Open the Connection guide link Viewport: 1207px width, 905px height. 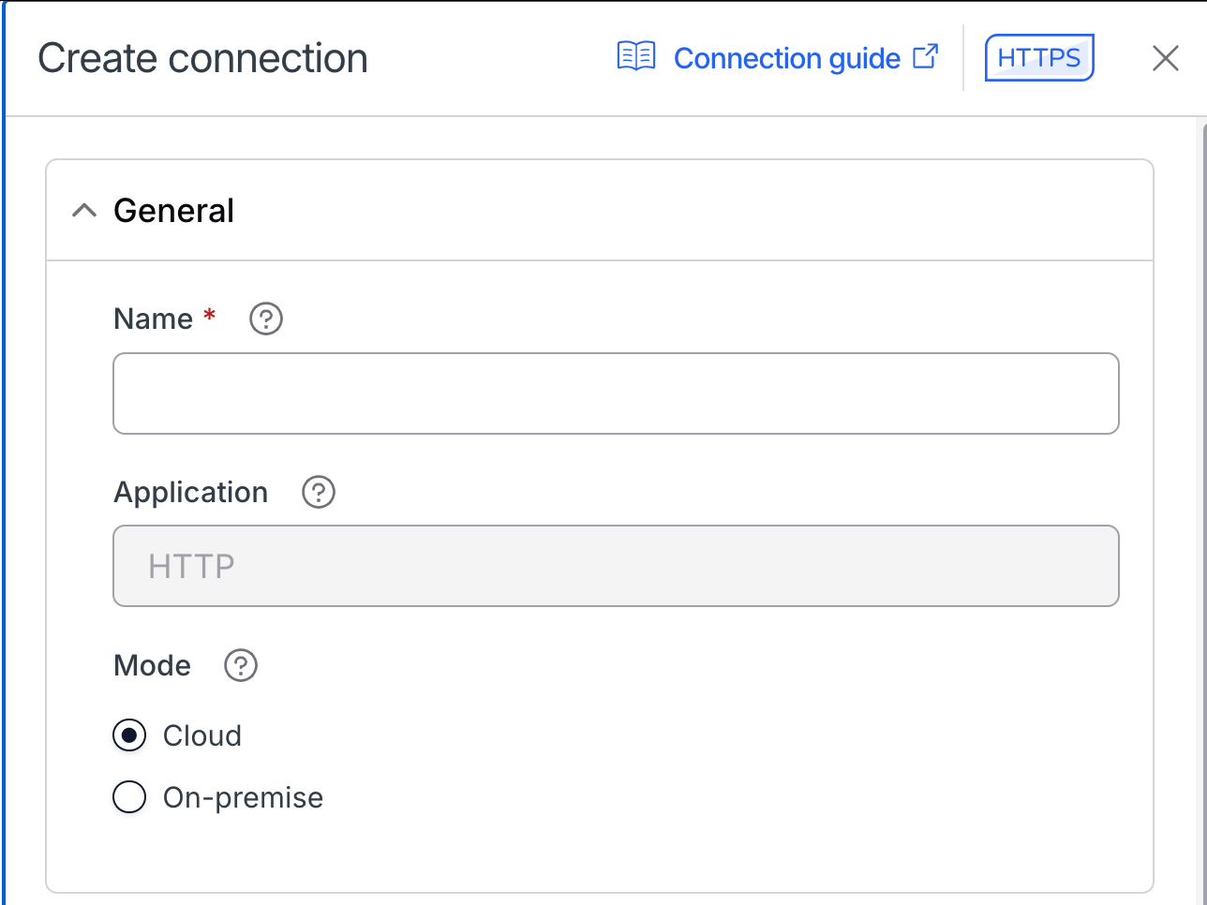tap(787, 58)
